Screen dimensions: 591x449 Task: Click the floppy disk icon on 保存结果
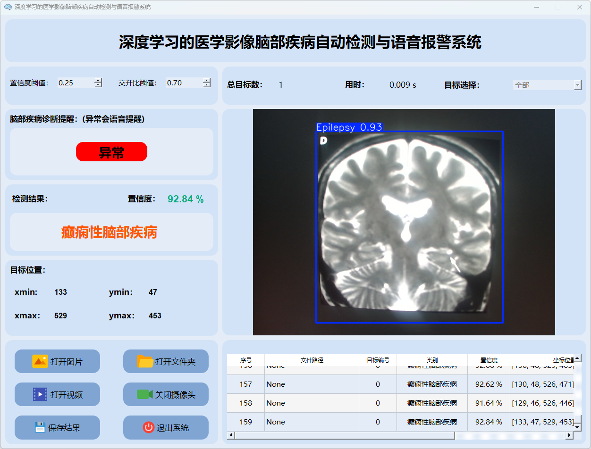click(x=40, y=427)
